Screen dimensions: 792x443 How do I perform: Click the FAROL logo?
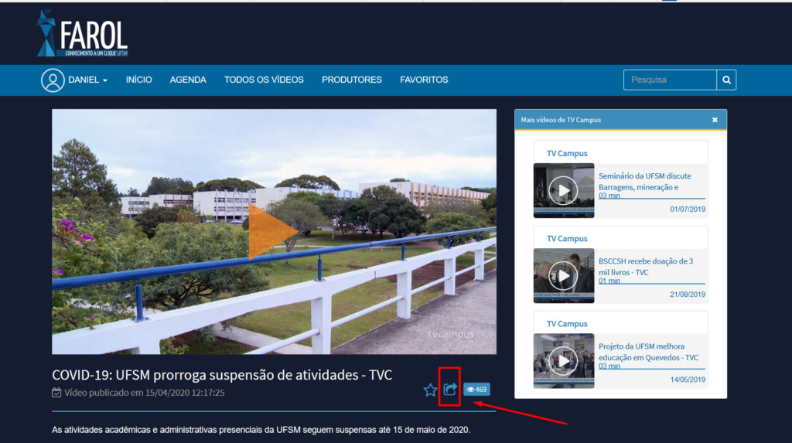[x=83, y=35]
